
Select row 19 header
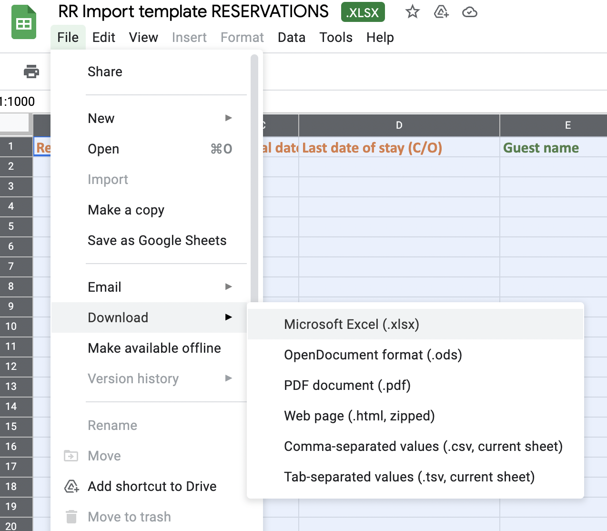(x=16, y=507)
